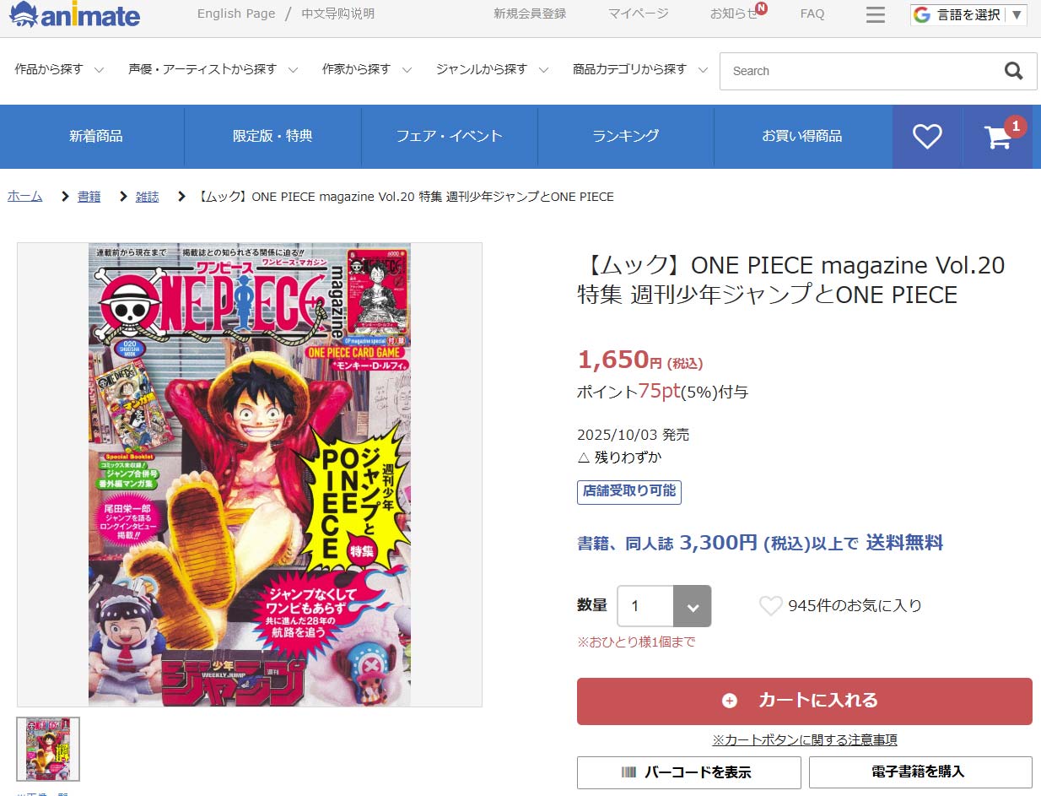Screen dimensions: 1041x796
Task: Open the wishlist heart icon in header
Action: [927, 136]
